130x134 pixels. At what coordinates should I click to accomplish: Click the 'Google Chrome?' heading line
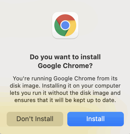tap(65, 66)
